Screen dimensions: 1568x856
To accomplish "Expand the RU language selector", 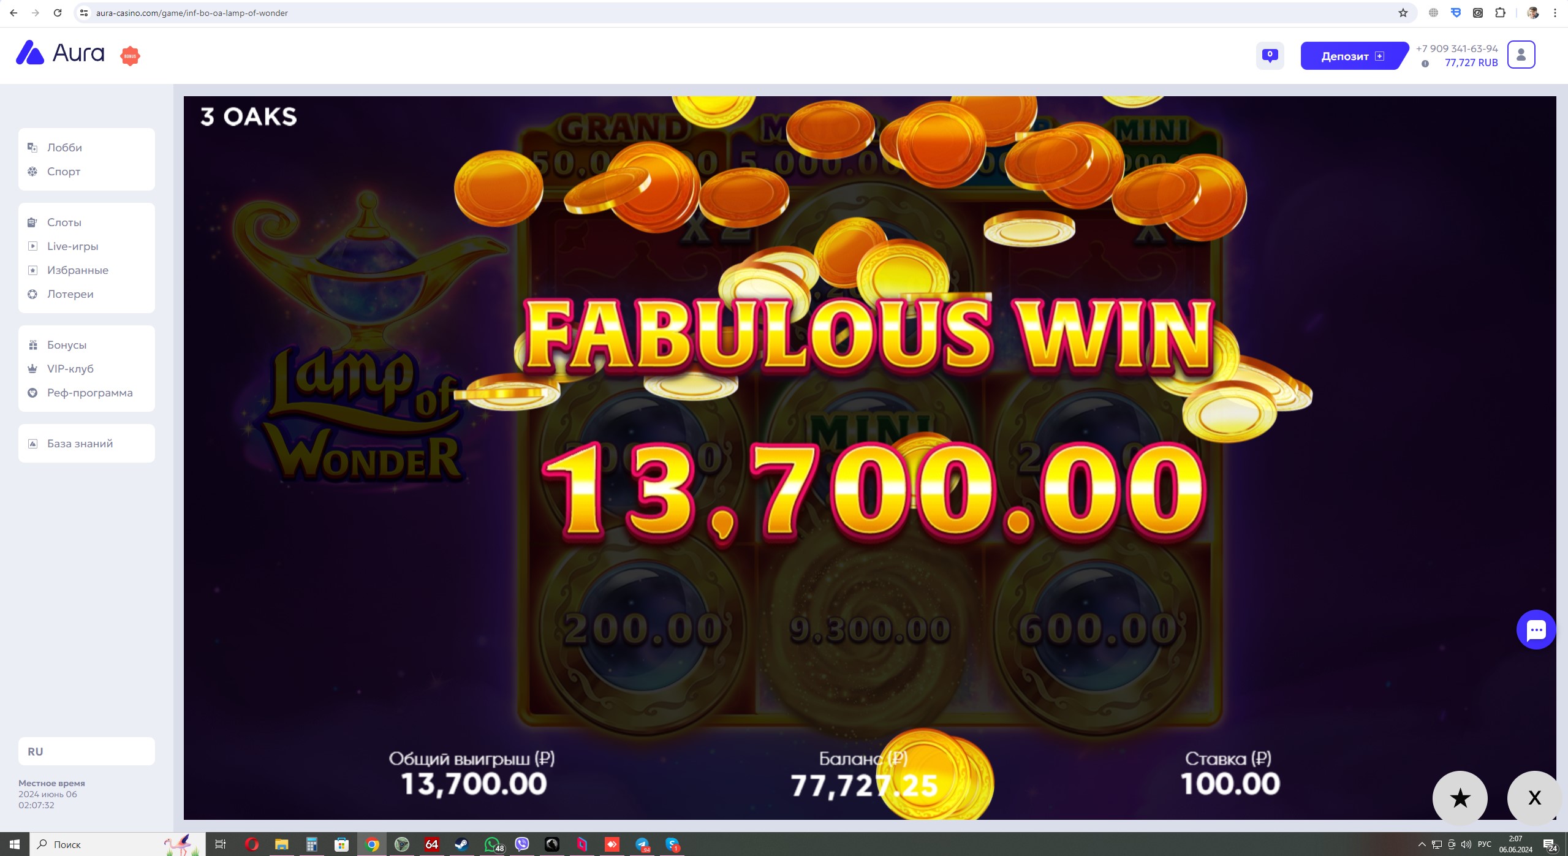I will click(86, 751).
